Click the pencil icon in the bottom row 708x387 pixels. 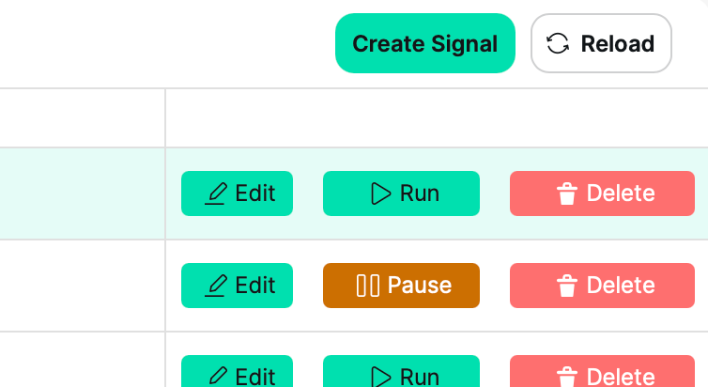coord(217,377)
